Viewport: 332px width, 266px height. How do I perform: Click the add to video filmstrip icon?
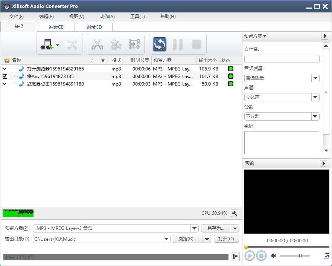[x=134, y=45]
